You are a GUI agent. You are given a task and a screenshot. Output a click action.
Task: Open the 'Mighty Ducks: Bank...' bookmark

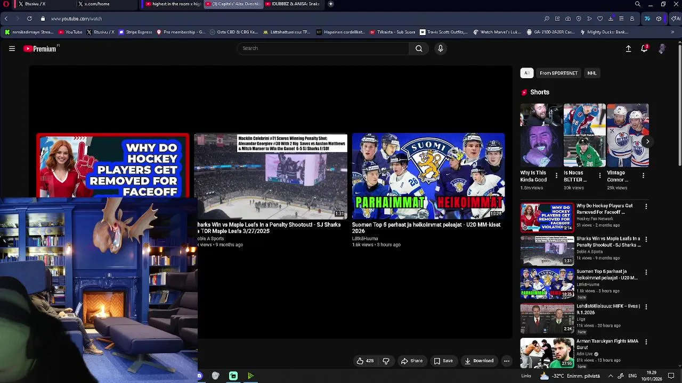point(605,32)
